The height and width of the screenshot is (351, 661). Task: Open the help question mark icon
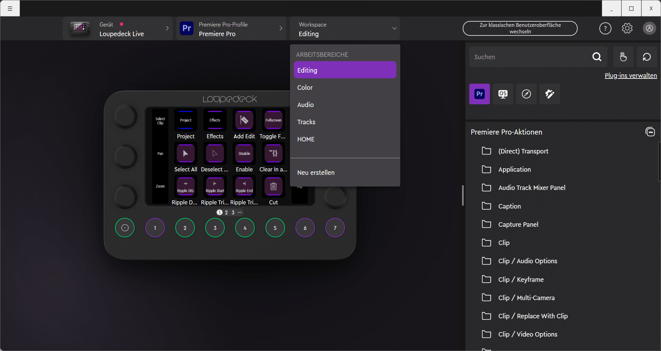click(605, 29)
